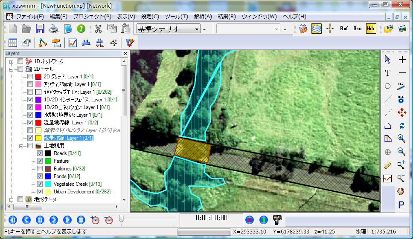Open the 解析(A) menu
Viewport: 413px width, 239px height.
pyautogui.click(x=203, y=17)
